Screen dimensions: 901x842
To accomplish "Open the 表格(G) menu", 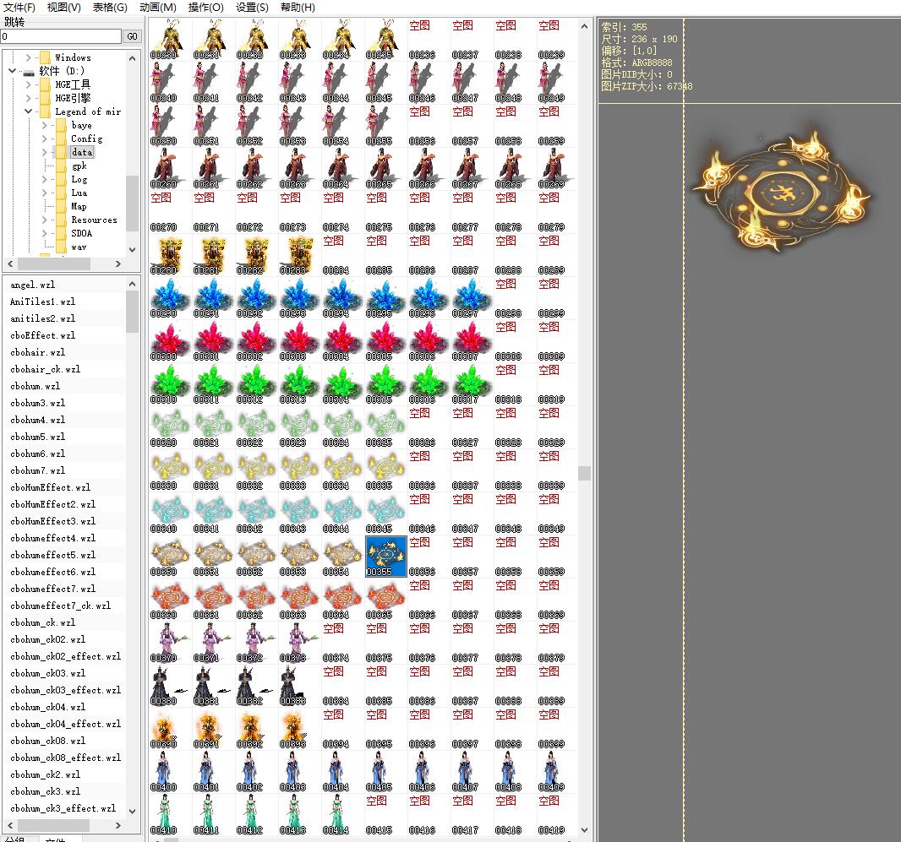I will [110, 8].
